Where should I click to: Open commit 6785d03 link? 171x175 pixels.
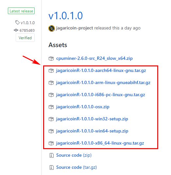click(27, 30)
